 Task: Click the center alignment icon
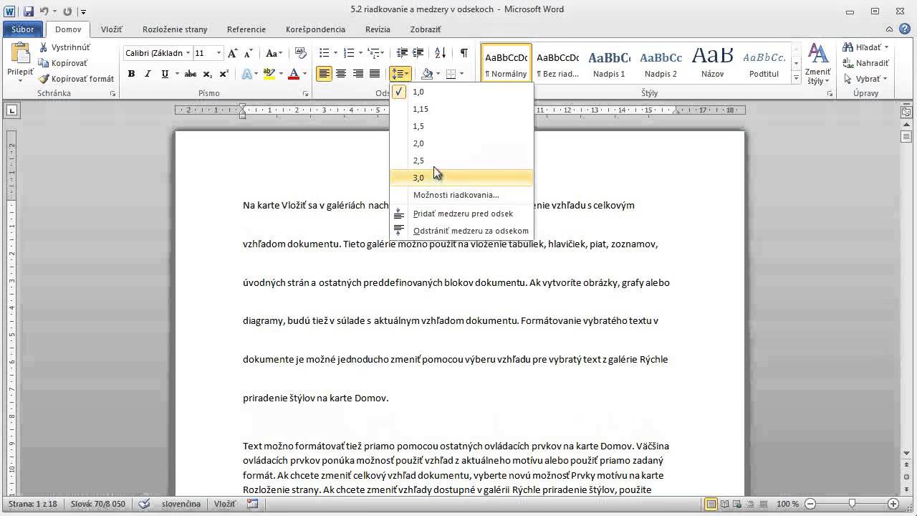[x=341, y=74]
